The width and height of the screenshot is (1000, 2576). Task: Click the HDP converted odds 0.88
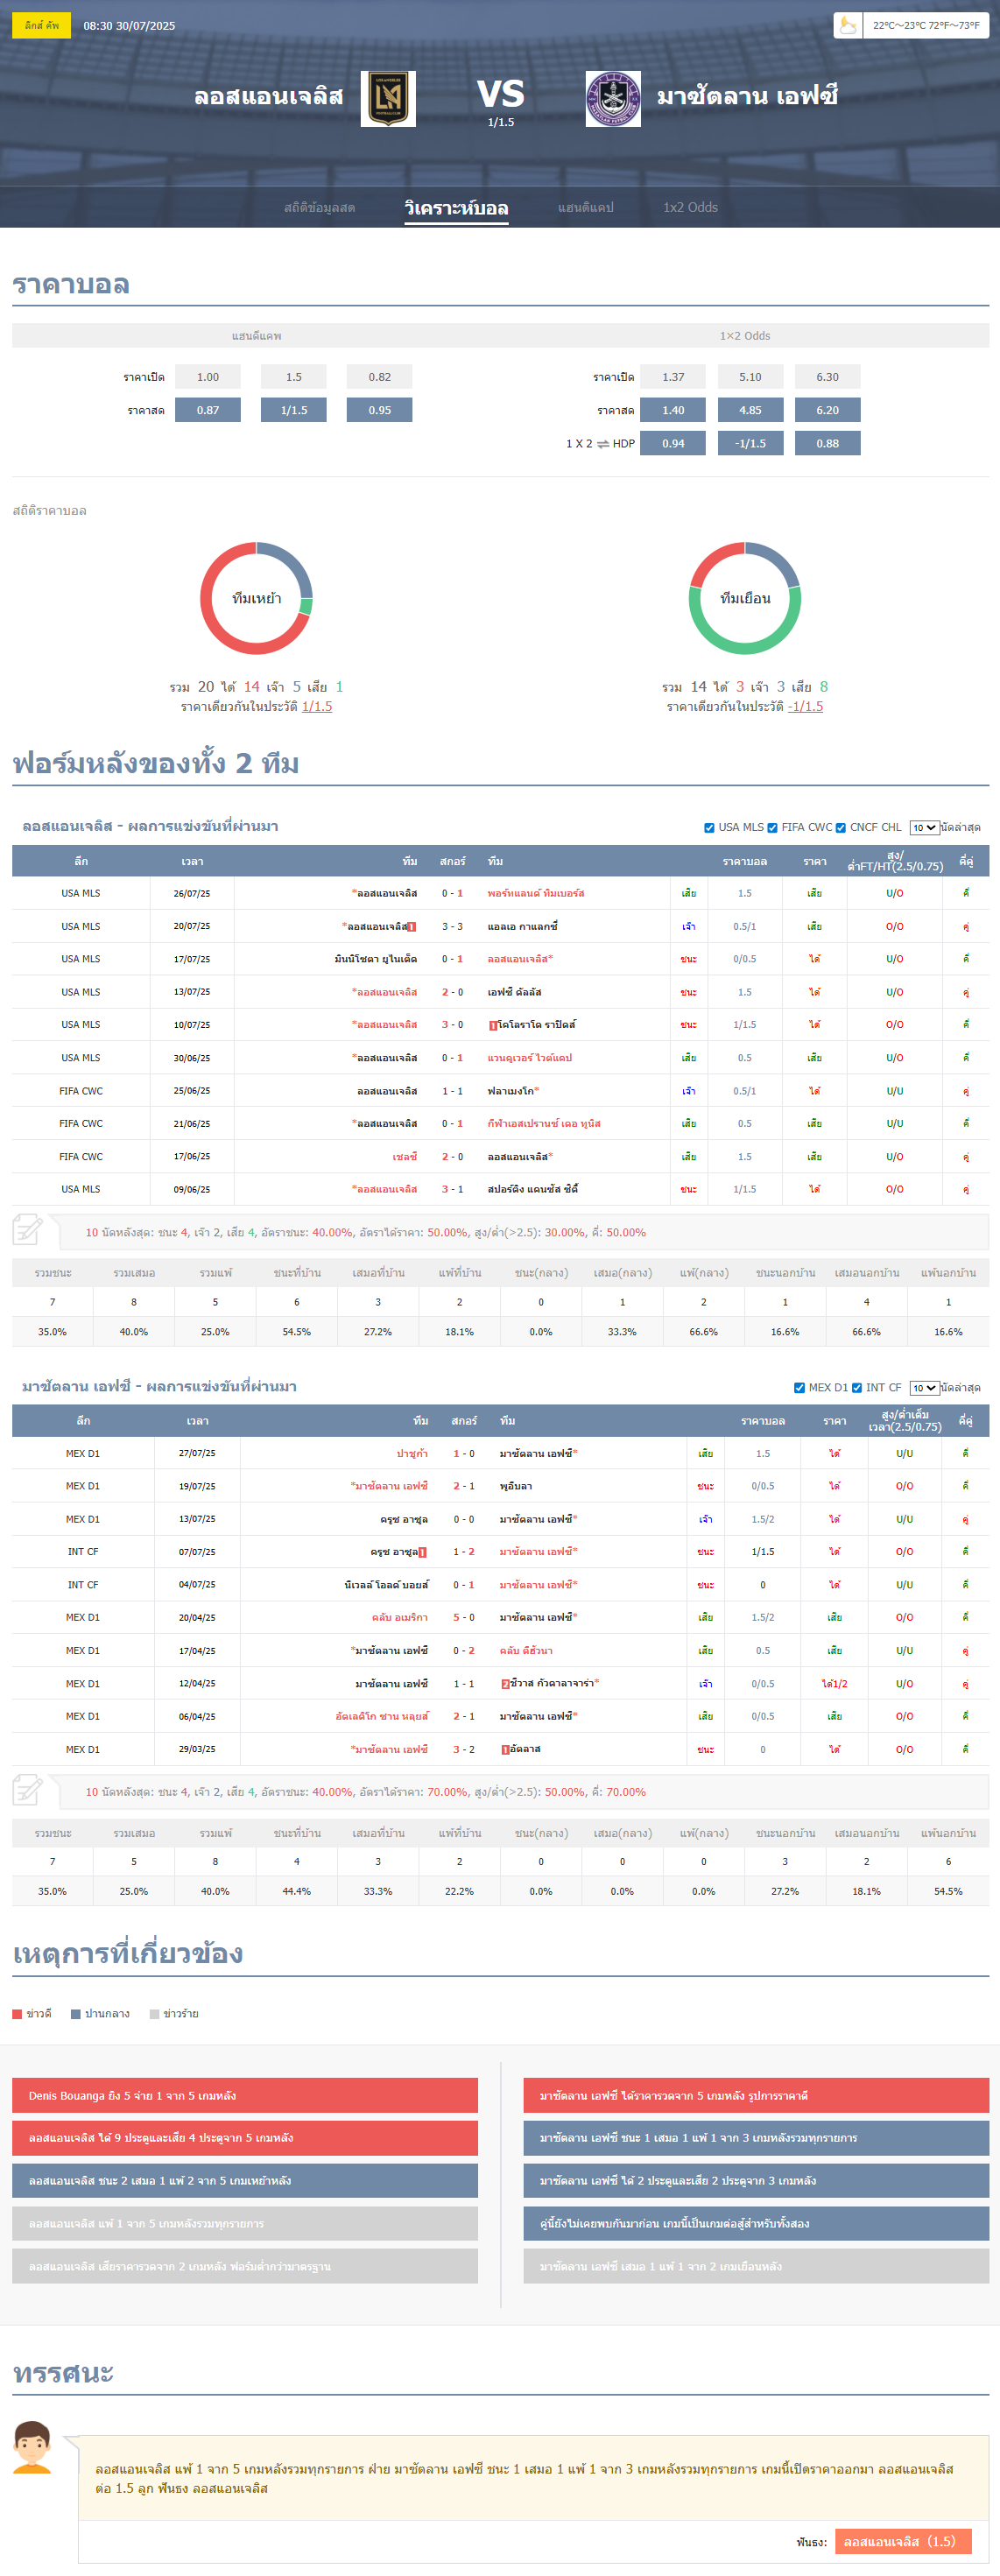(828, 443)
